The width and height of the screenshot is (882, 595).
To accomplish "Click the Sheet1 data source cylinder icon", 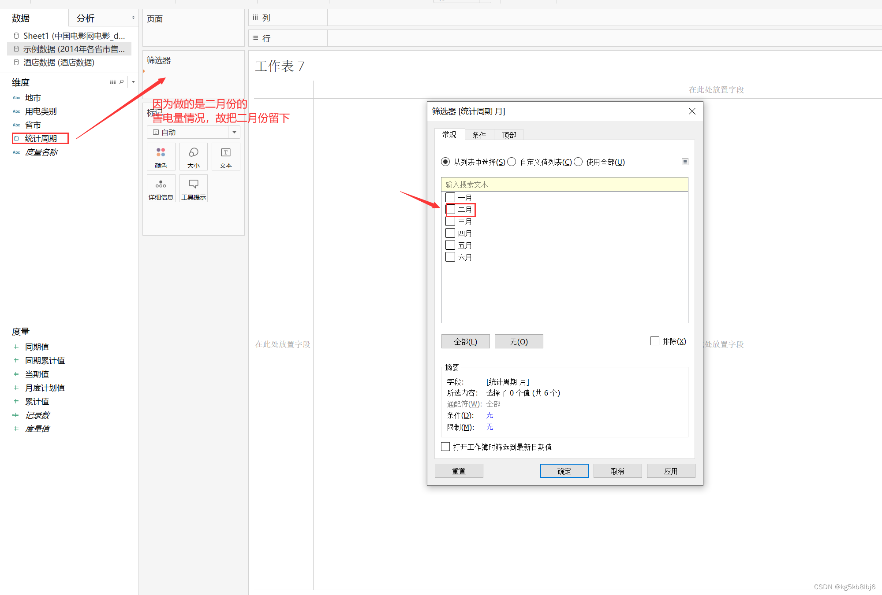I will [16, 36].
